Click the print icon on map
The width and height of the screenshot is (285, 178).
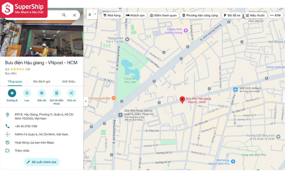(90, 15)
